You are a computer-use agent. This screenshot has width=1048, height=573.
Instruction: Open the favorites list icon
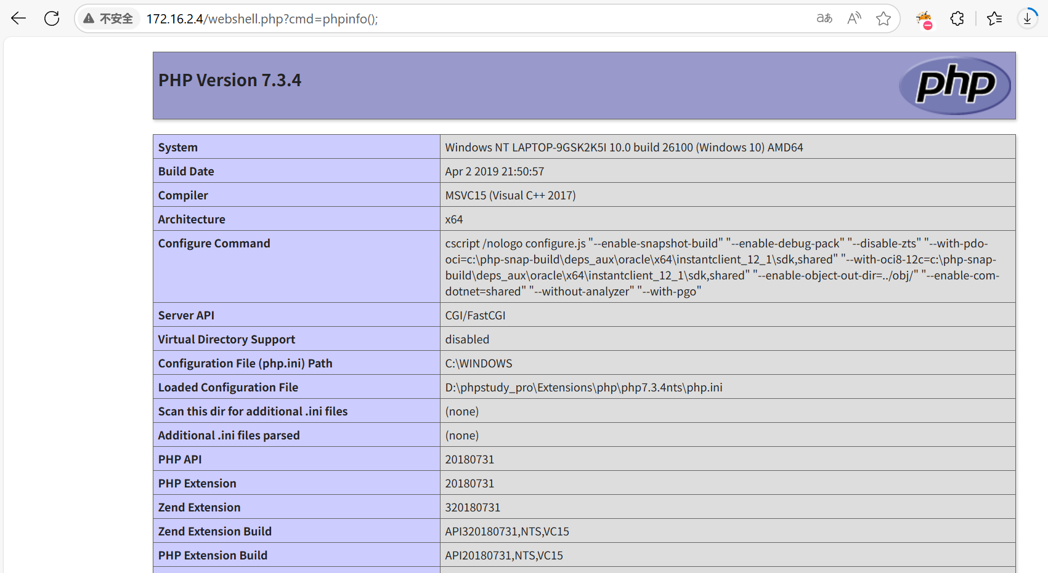[x=994, y=18]
